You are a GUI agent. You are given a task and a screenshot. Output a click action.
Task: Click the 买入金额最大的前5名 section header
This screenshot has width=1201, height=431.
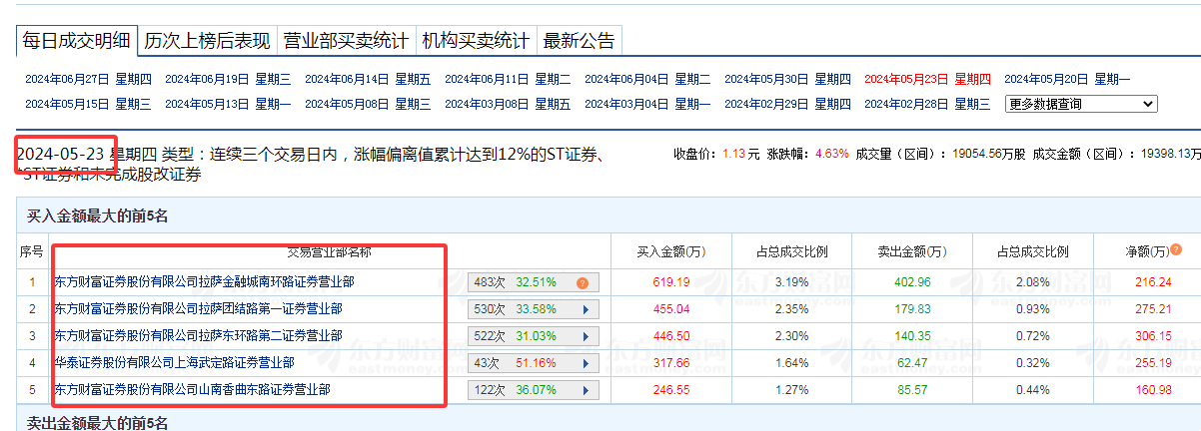tap(97, 215)
